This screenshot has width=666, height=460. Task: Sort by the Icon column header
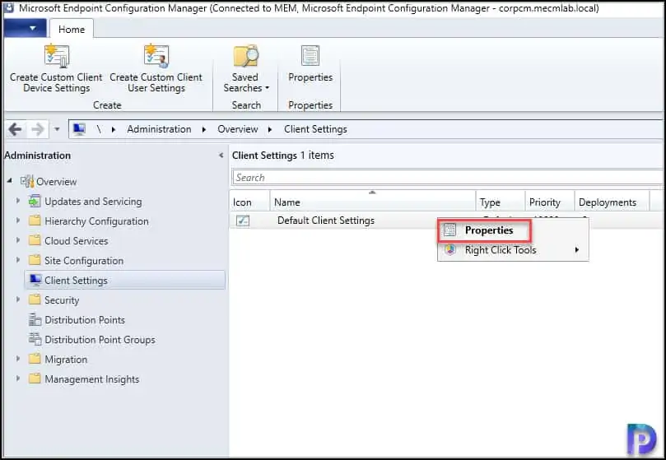(249, 202)
